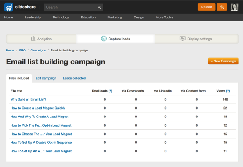The height and width of the screenshot is (167, 243).
Task: Switch to the Edit campaign tab
Action: [x=46, y=78]
